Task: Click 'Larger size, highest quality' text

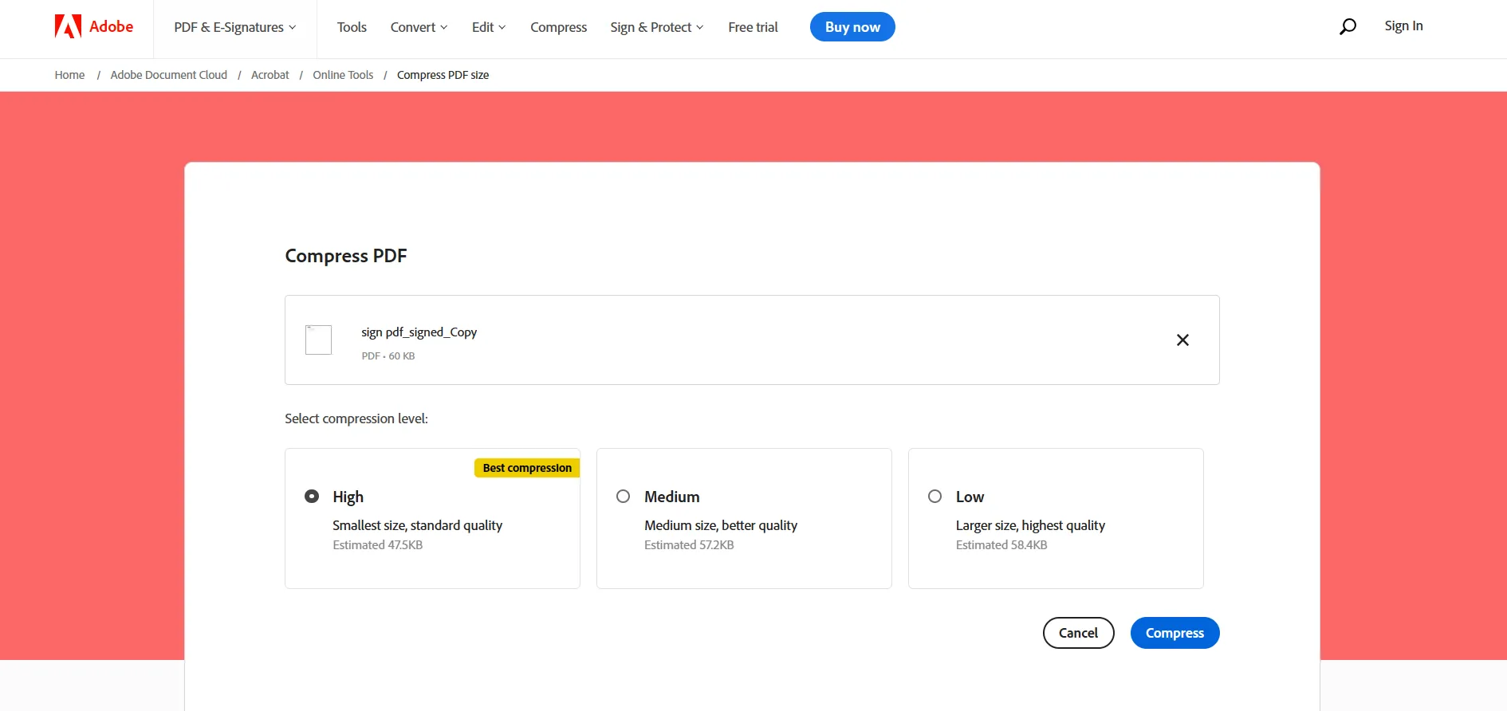Action: click(1030, 525)
